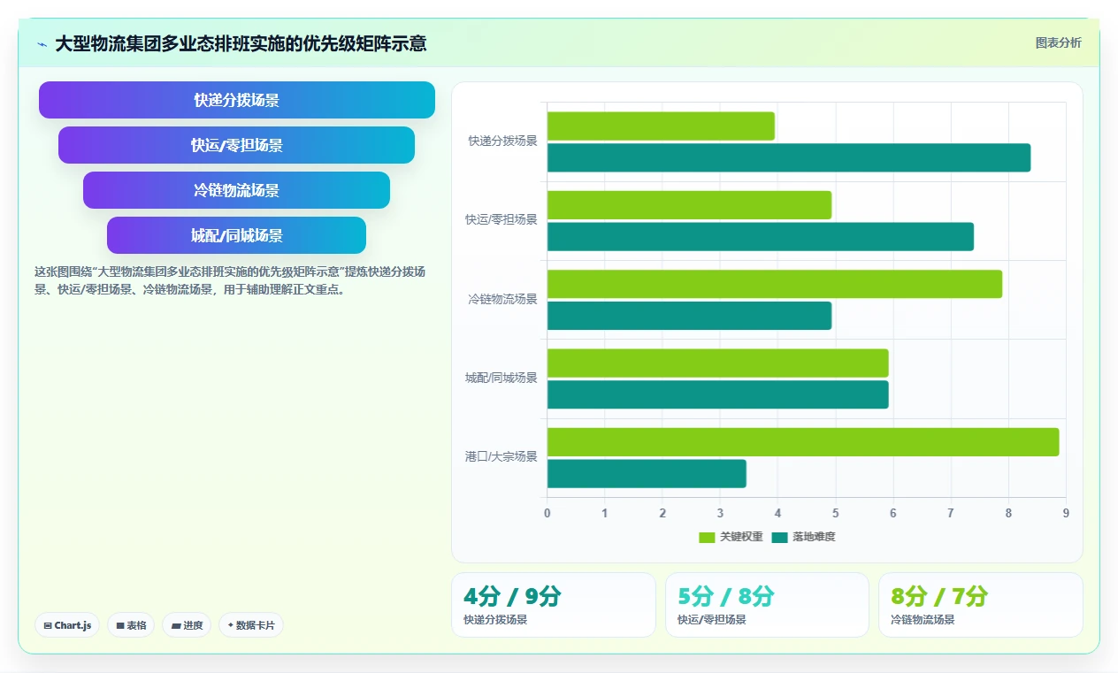1118x673 pixels.
Task: Click the 关键权重 legend label text
Action: click(741, 537)
